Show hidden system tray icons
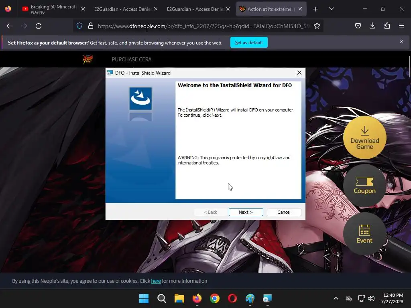Image resolution: width=411 pixels, height=308 pixels. pyautogui.click(x=336, y=298)
